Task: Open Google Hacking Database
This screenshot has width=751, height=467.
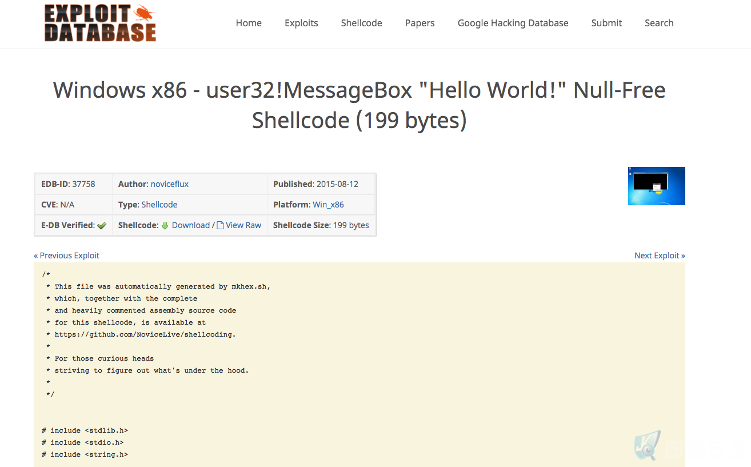Action: (513, 23)
